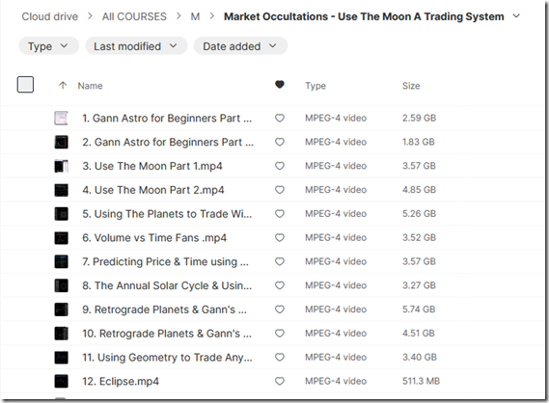Favorite '5. Using The Planets to Trade' video
Image resolution: width=549 pixels, height=403 pixels.
click(x=280, y=214)
